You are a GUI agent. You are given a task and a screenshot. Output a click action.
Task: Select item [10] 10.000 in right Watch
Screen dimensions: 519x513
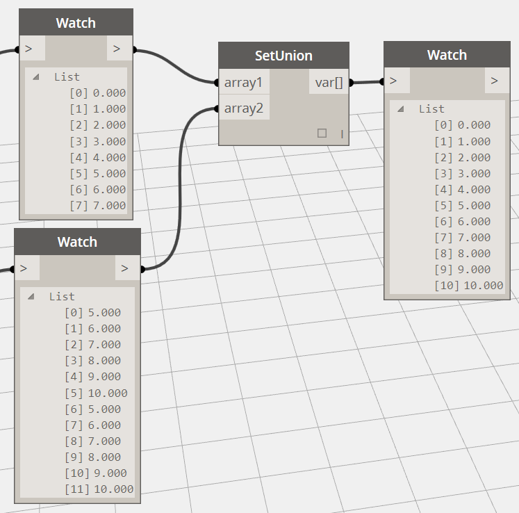[469, 286]
